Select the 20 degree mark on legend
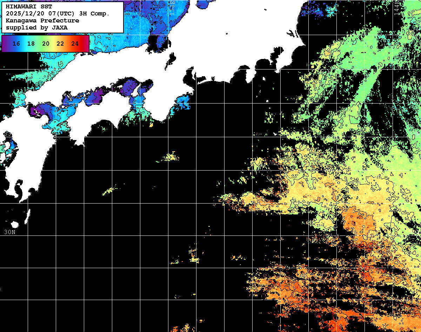Viewport: 421px width, 332px height. click(x=46, y=44)
